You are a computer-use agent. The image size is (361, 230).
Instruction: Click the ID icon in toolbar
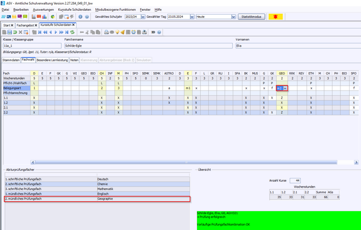click(153, 33)
